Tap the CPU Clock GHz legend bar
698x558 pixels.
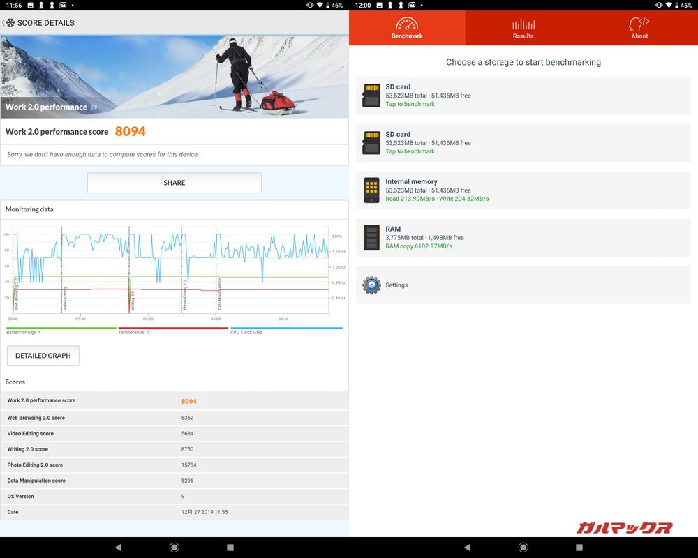click(286, 329)
